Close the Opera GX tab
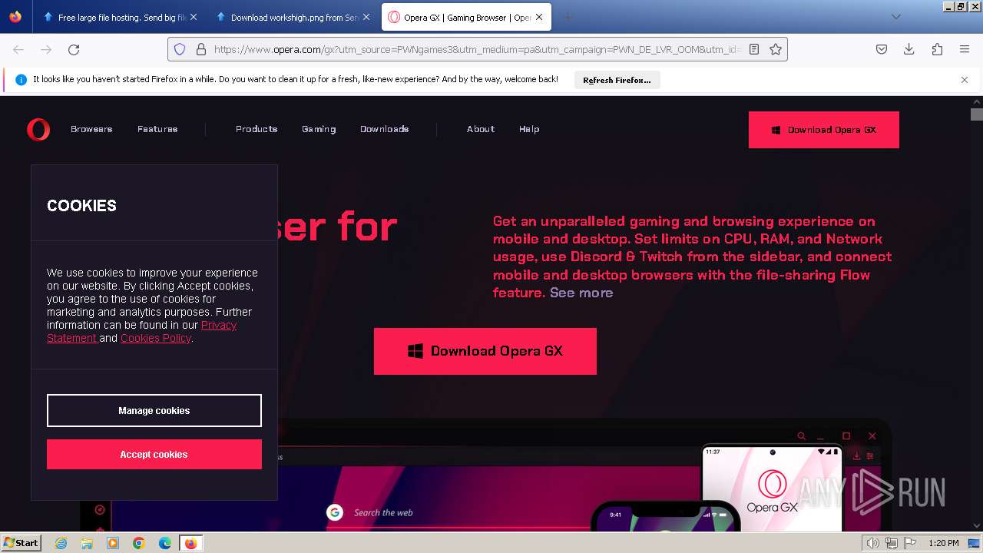The height and width of the screenshot is (553, 983). [x=539, y=17]
